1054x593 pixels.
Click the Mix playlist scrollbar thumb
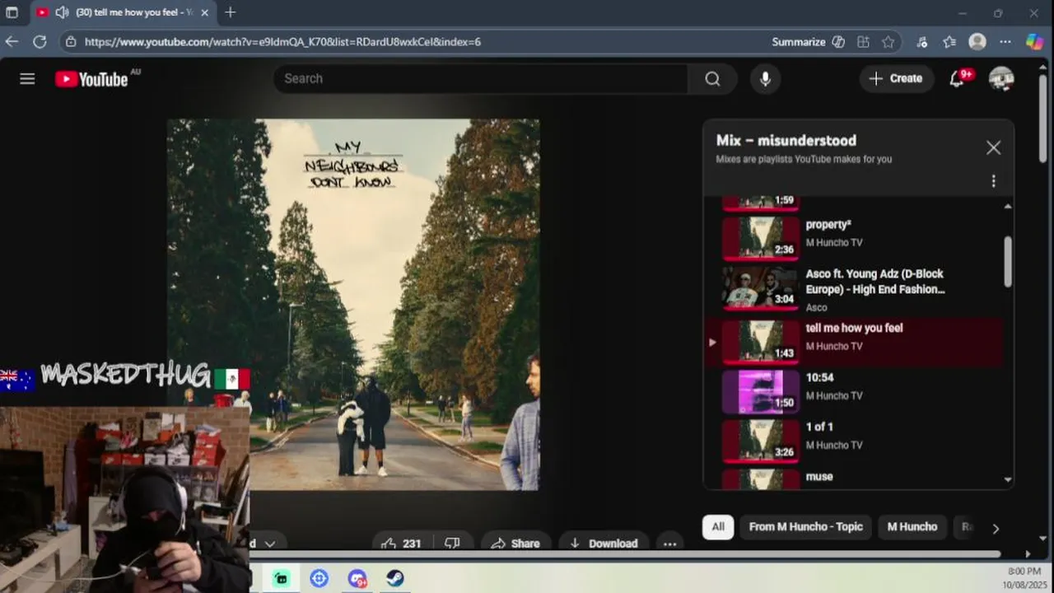pyautogui.click(x=1007, y=261)
